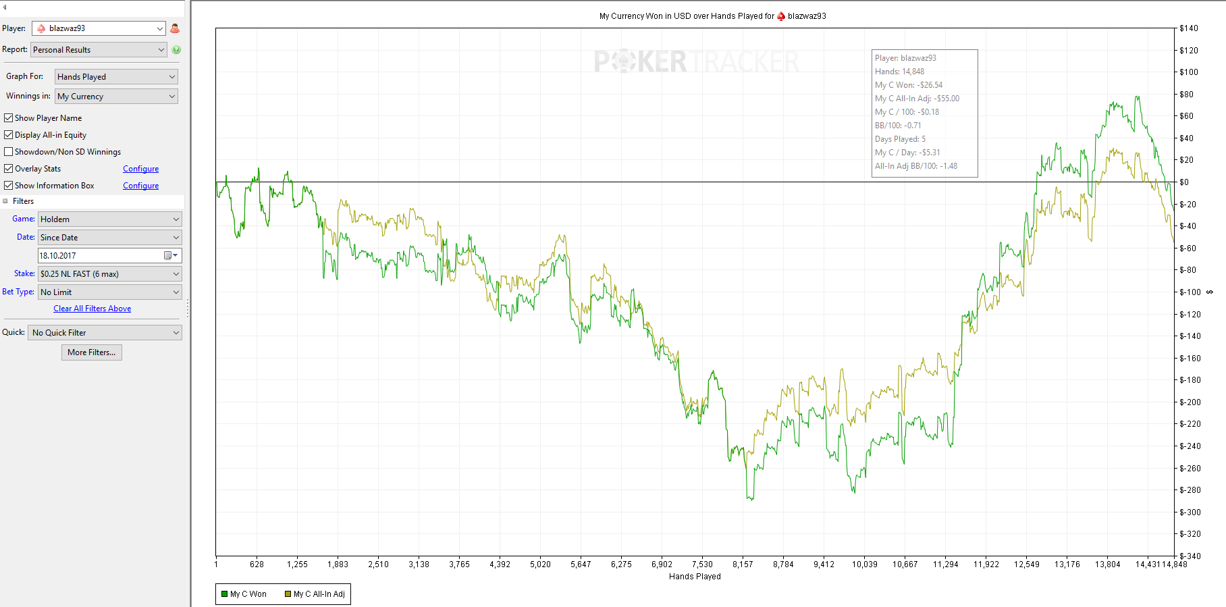1226x607 pixels.
Task: Click the blue Game: filter label
Action: (24, 219)
